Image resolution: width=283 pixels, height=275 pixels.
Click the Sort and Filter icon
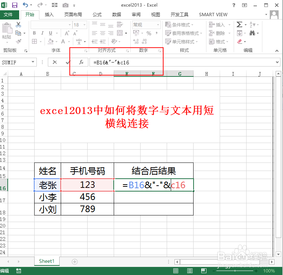[252, 24]
